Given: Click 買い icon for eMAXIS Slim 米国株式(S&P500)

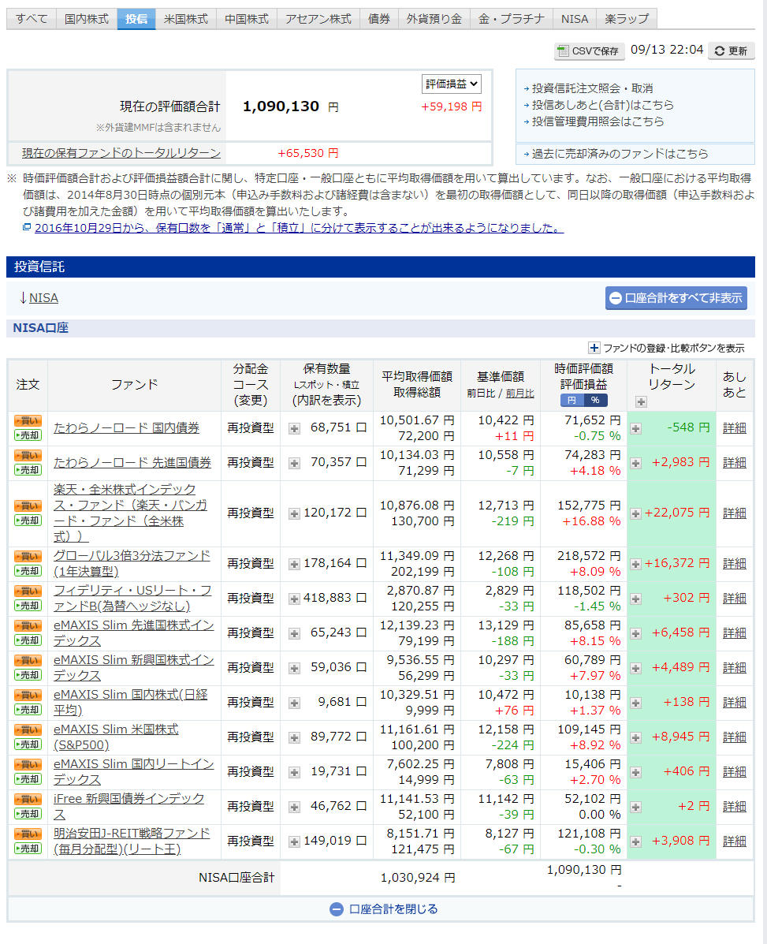Looking at the screenshot, I should click(28, 730).
